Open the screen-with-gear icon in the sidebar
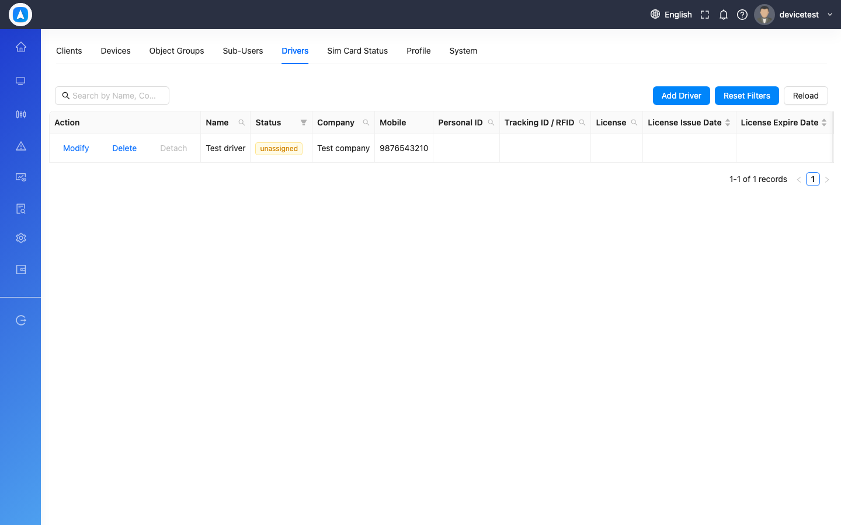The height and width of the screenshot is (525, 841). 21,177
